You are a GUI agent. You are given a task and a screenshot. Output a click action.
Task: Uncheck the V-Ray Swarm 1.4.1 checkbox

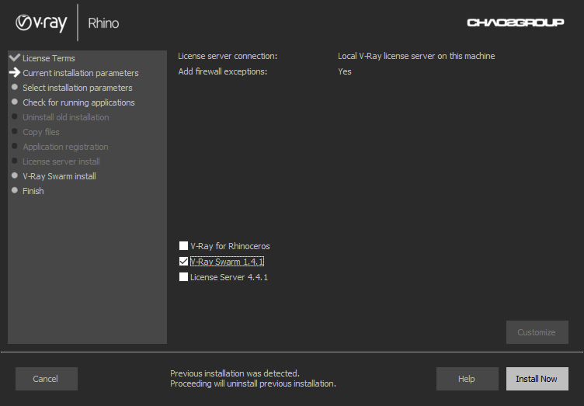[x=183, y=262]
